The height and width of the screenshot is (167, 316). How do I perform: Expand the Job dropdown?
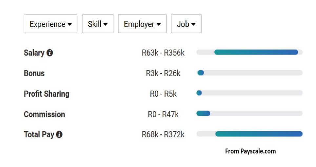coord(186,24)
